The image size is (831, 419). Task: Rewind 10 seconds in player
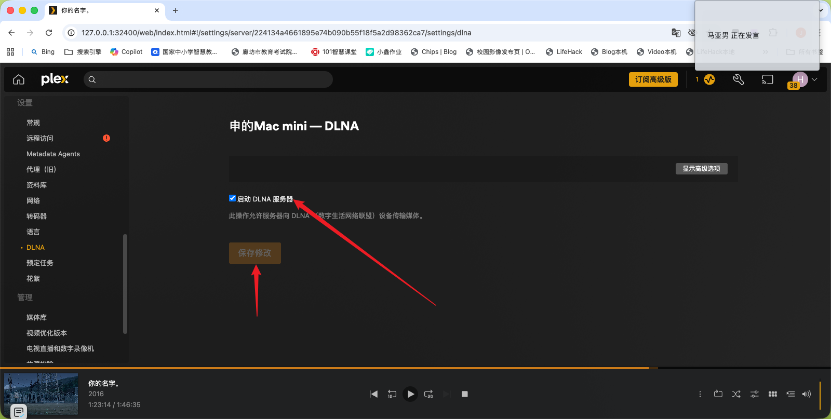point(392,394)
